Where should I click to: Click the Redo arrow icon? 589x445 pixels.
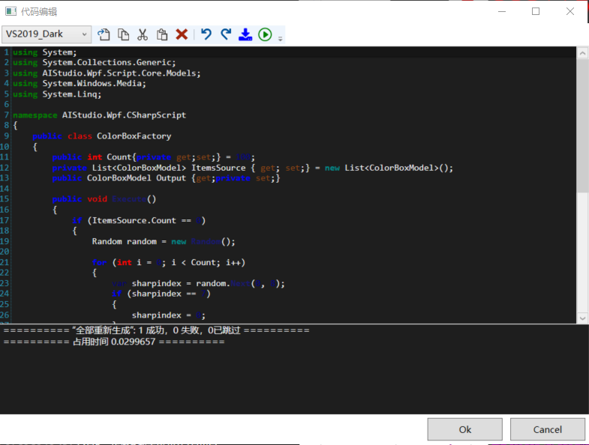coord(226,34)
